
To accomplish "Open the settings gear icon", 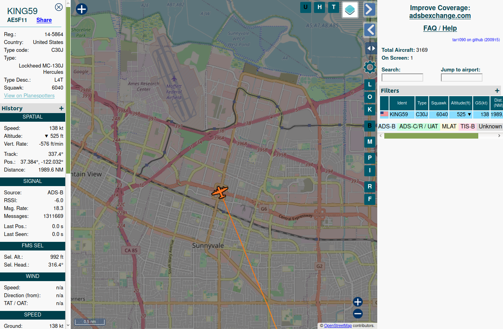I will pos(370,67).
